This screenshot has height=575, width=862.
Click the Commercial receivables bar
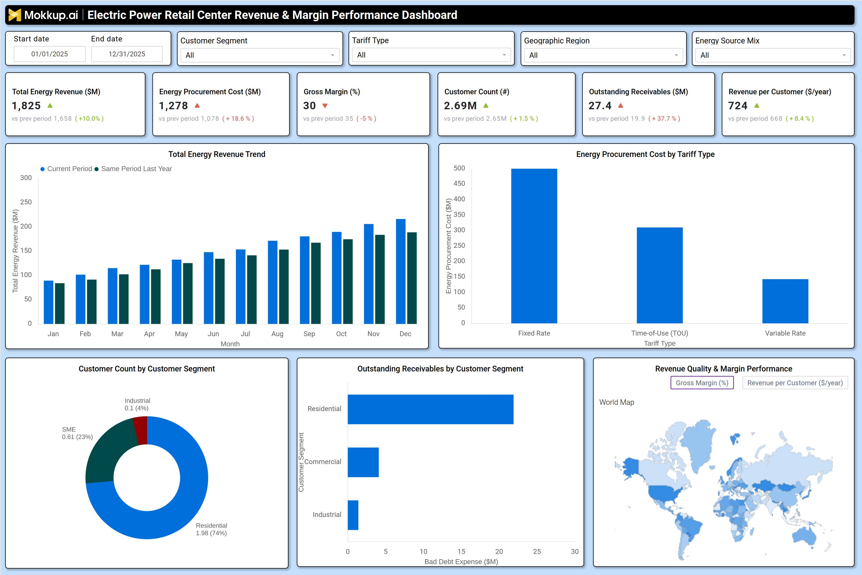pyautogui.click(x=363, y=462)
